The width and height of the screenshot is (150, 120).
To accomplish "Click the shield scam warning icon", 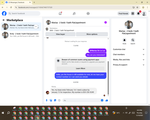I will (x=58, y=61).
